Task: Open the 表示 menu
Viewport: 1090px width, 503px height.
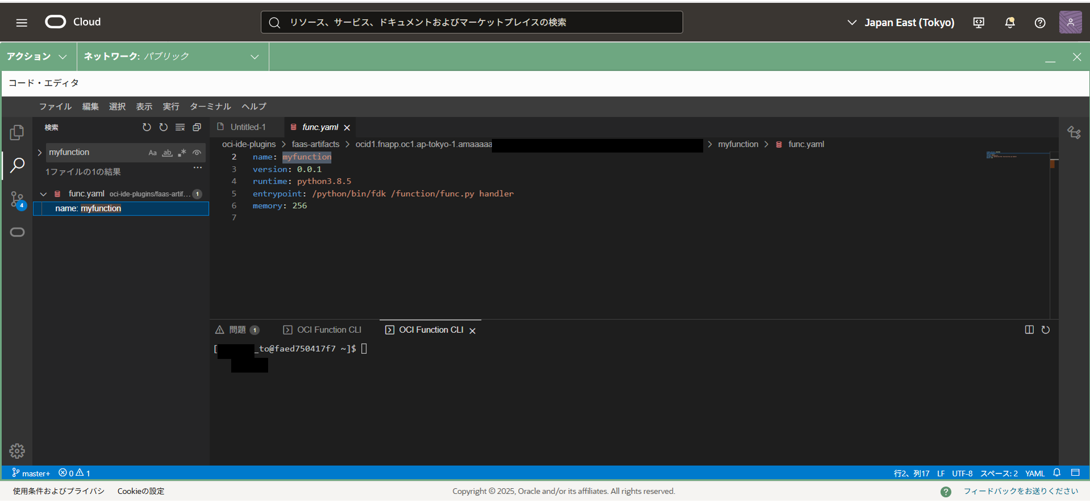Action: (144, 107)
